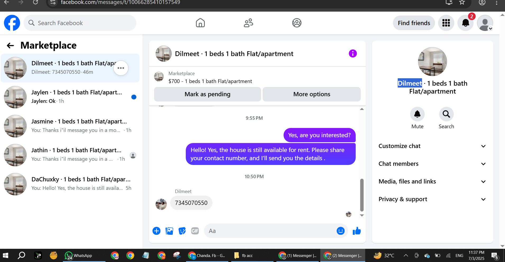The height and width of the screenshot is (262, 505).
Task: Click the Find friends button
Action: 414,23
